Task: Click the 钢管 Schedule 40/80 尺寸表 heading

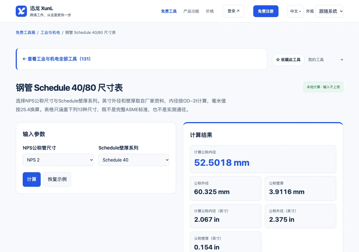Action: tap(69, 88)
